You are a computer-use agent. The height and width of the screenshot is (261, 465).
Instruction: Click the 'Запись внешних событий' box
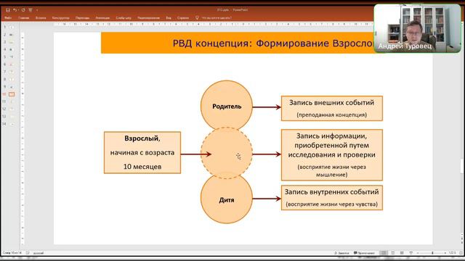[x=332, y=108]
